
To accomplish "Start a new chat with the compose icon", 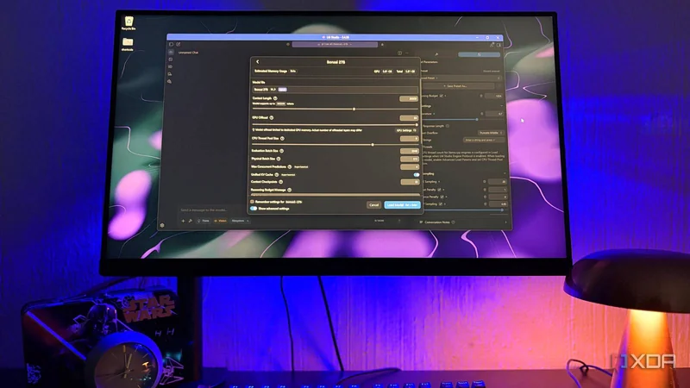I will click(x=179, y=45).
